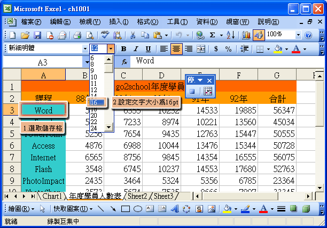Click the yellow Fill Color bucket
The height and width of the screenshot is (228, 327).
277,49
